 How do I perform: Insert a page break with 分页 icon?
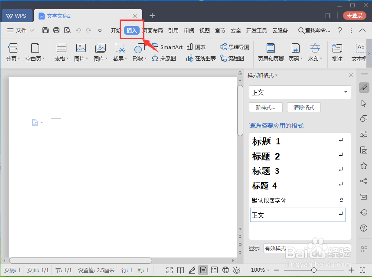tap(13, 52)
